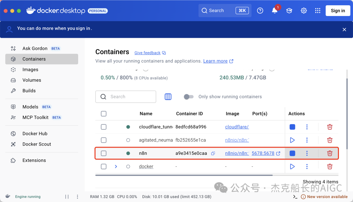This screenshot has width=353, height=202.
Task: Click the vertical scrollbar on the right
Action: point(347,113)
